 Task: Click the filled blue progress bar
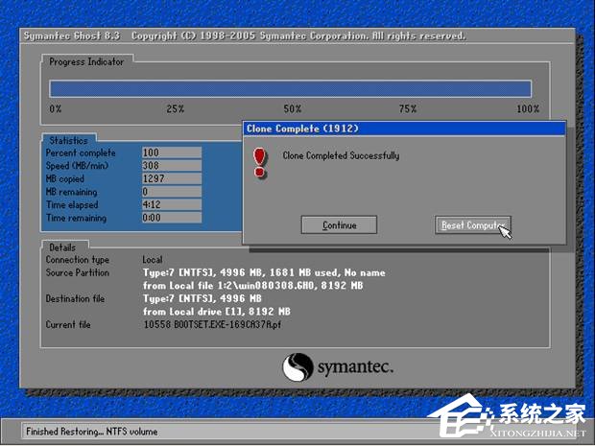291,88
